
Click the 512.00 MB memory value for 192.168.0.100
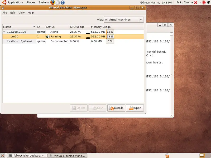coord(98,32)
